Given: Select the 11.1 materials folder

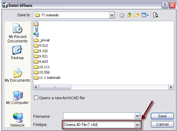Looking at the screenshot, I should pyautogui.click(x=47, y=78).
